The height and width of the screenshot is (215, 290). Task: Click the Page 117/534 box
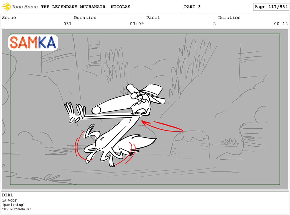(x=271, y=7)
